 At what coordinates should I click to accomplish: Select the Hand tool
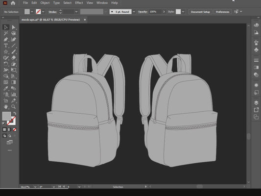click(x=6, y=107)
